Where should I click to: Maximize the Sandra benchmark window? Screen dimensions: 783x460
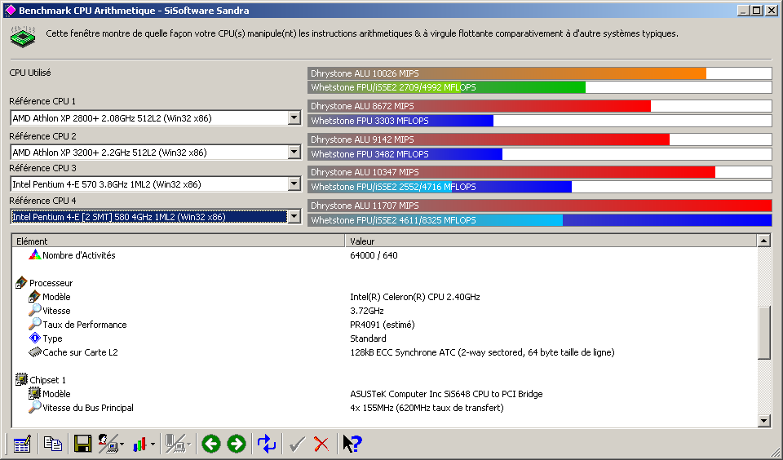(x=757, y=10)
